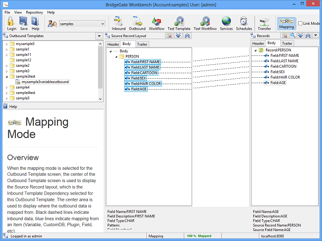Open the Schedules clock icon
This screenshot has height=241, width=322.
tap(244, 23)
